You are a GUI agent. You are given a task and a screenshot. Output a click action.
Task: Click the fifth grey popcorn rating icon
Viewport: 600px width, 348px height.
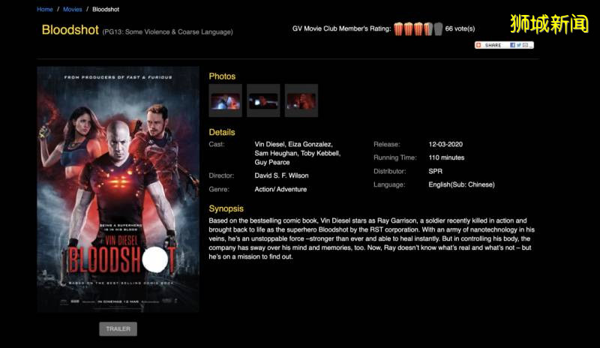tap(438, 29)
